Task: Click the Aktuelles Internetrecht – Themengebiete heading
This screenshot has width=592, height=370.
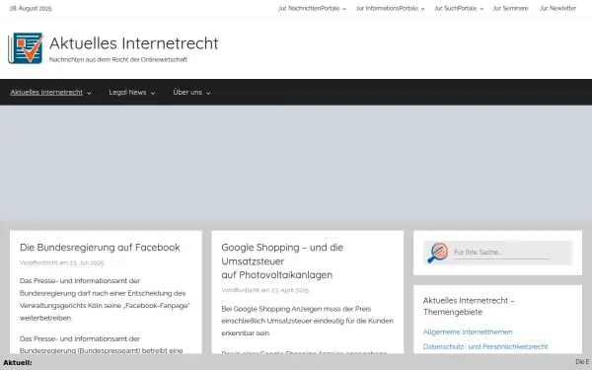Action: pyautogui.click(x=469, y=306)
